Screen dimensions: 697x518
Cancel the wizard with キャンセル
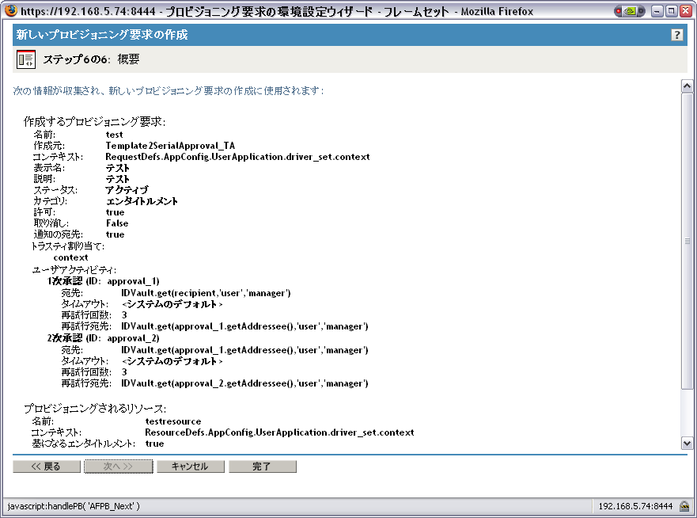pyautogui.click(x=190, y=467)
